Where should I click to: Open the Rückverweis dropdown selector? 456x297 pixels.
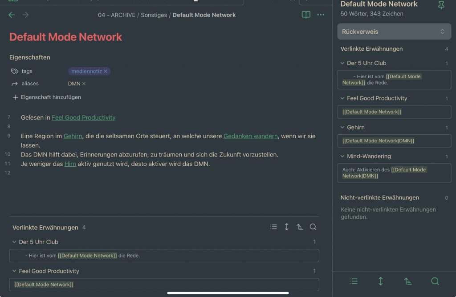[x=394, y=32]
